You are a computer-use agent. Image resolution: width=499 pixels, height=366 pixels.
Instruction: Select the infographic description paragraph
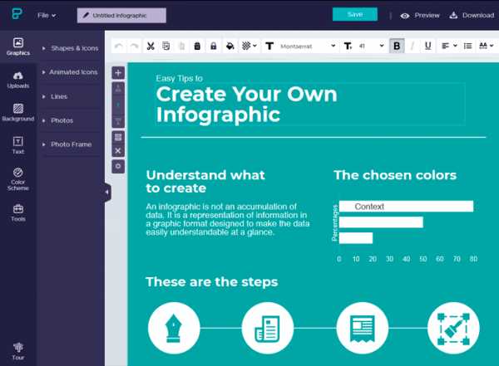coord(228,220)
